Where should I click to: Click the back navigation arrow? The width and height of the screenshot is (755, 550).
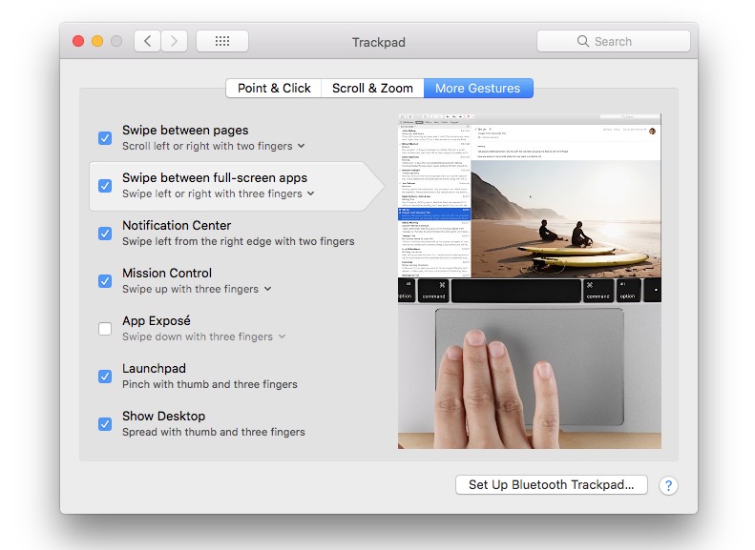tap(147, 41)
